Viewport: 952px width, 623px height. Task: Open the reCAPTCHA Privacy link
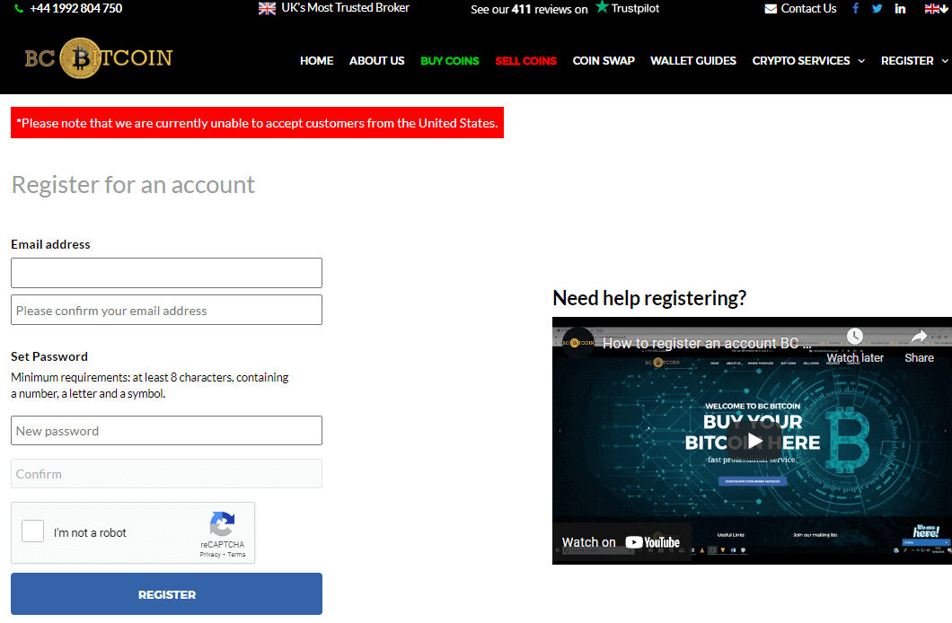pos(210,555)
